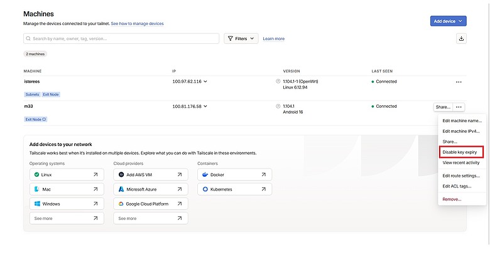490x267 pixels.
Task: Click See more under Cloud providers
Action: click(151, 218)
